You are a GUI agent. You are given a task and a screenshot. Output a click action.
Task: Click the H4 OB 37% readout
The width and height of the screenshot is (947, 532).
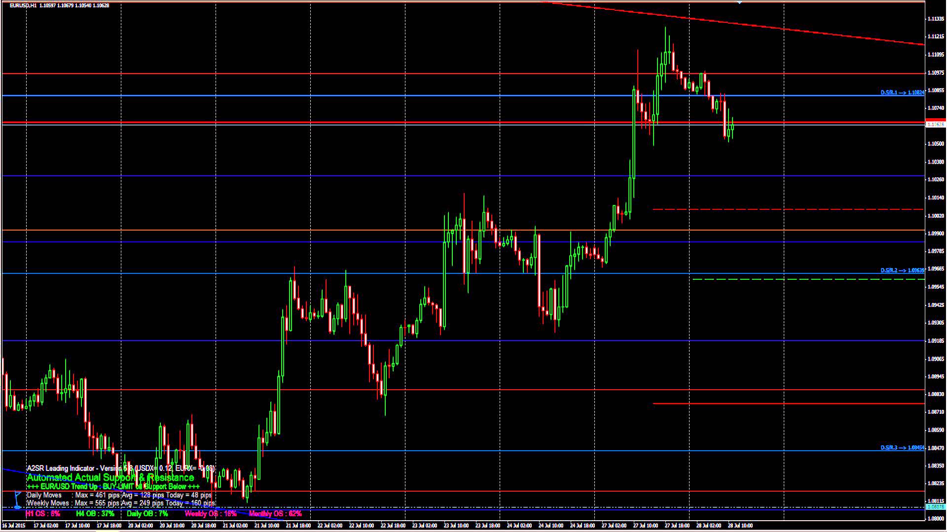(x=95, y=513)
